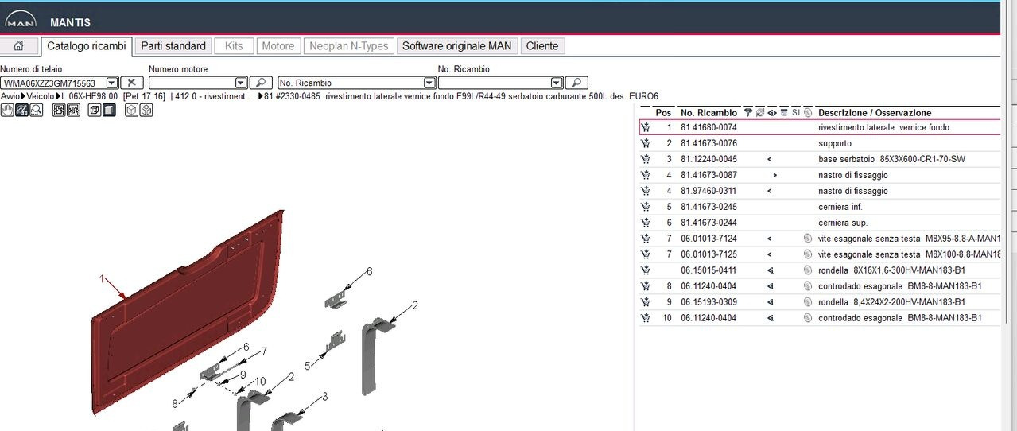Select part number 81.41673-0076
The width and height of the screenshot is (1017, 431).
pos(708,143)
